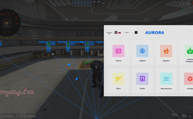Open the Visuals category icon
Image resolution: width=193 pixels, height=119 pixels.
[x=118, y=51]
